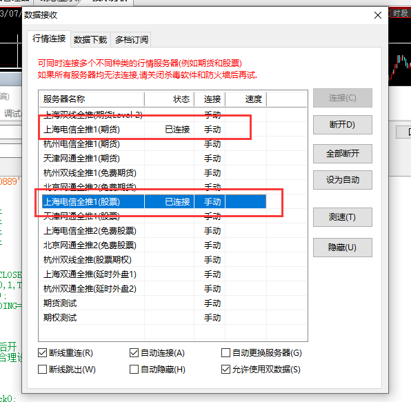Enable 自动更换服务器(G) checkbox

pyautogui.click(x=225, y=353)
